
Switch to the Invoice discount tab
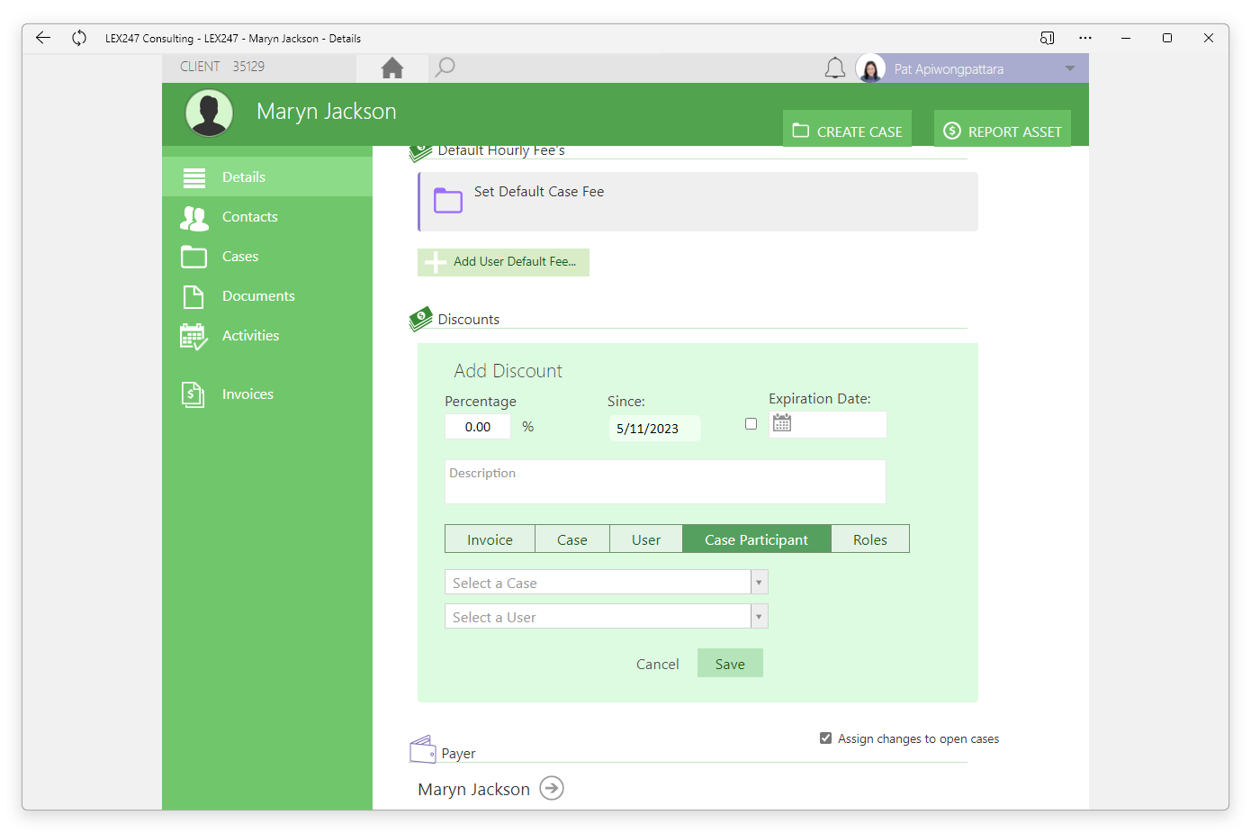click(490, 539)
